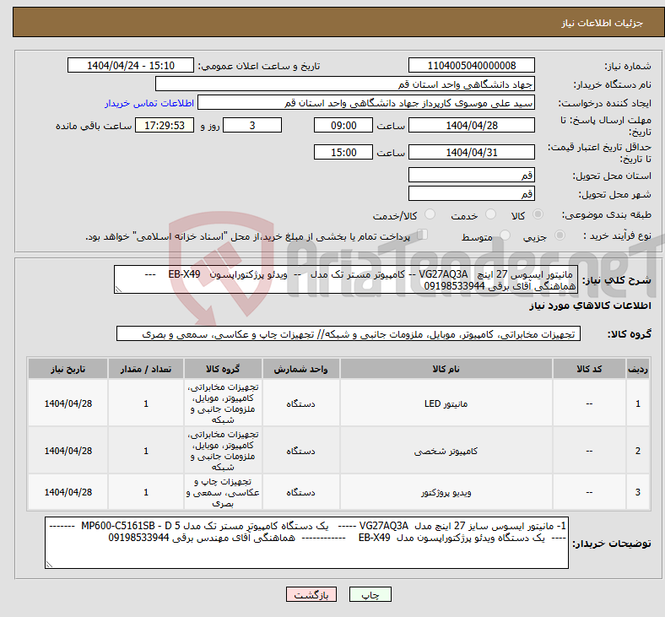Screen dimensions: 665x617
Task: Select the کالا radio button
Action: 538,214
